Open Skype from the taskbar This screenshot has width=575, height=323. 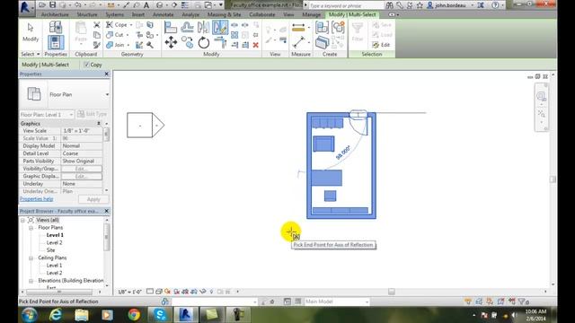160,315
